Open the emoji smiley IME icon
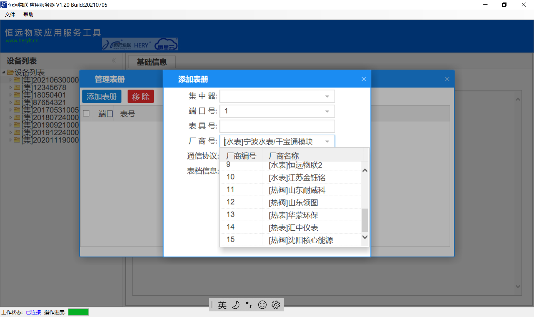The height and width of the screenshot is (317, 534). point(263,305)
